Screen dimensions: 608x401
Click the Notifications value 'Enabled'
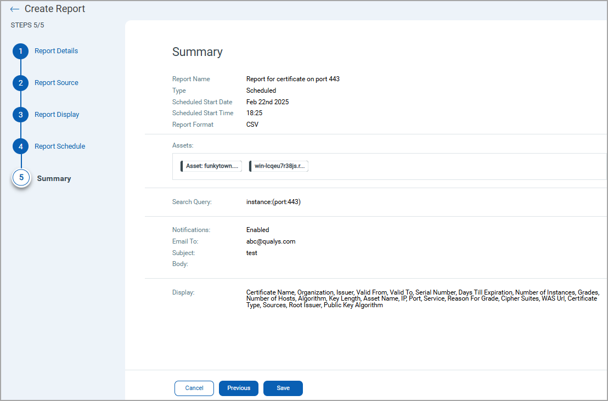257,230
